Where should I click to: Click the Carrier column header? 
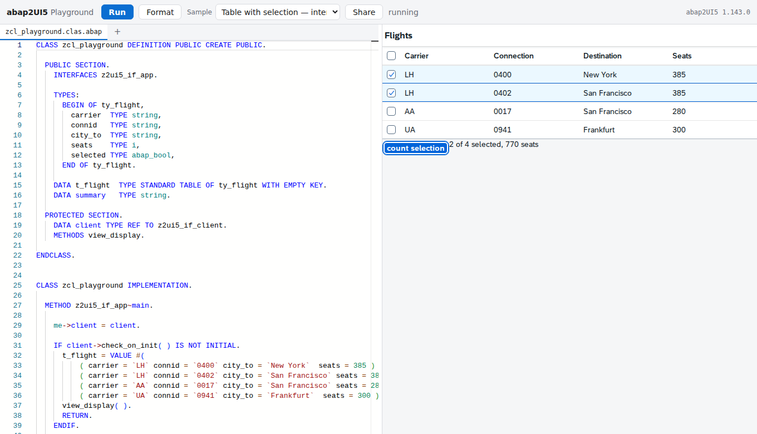click(416, 56)
